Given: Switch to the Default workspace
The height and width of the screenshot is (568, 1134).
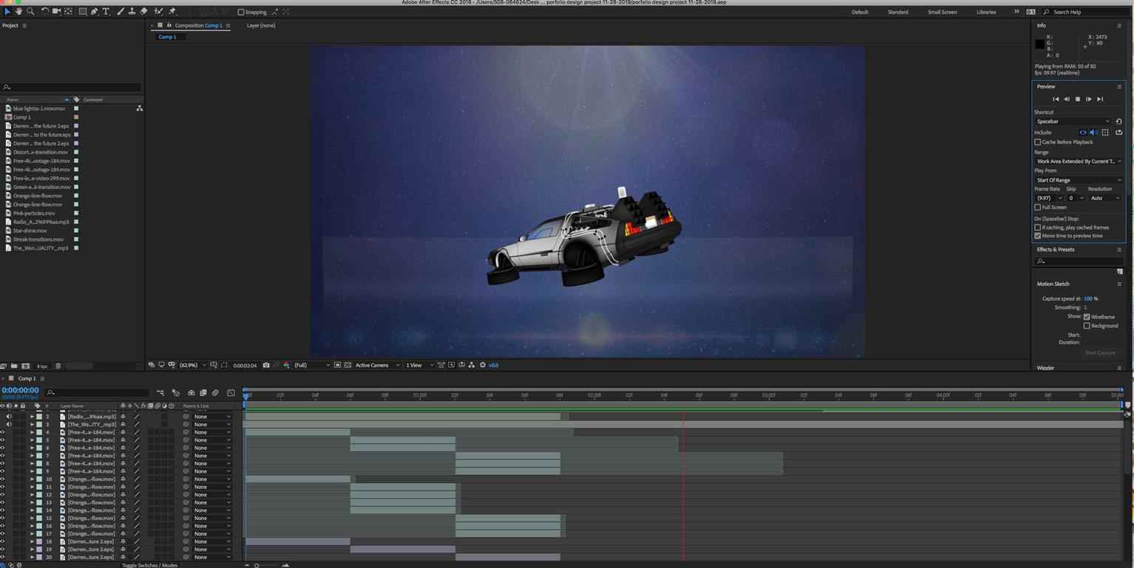Looking at the screenshot, I should click(x=860, y=12).
